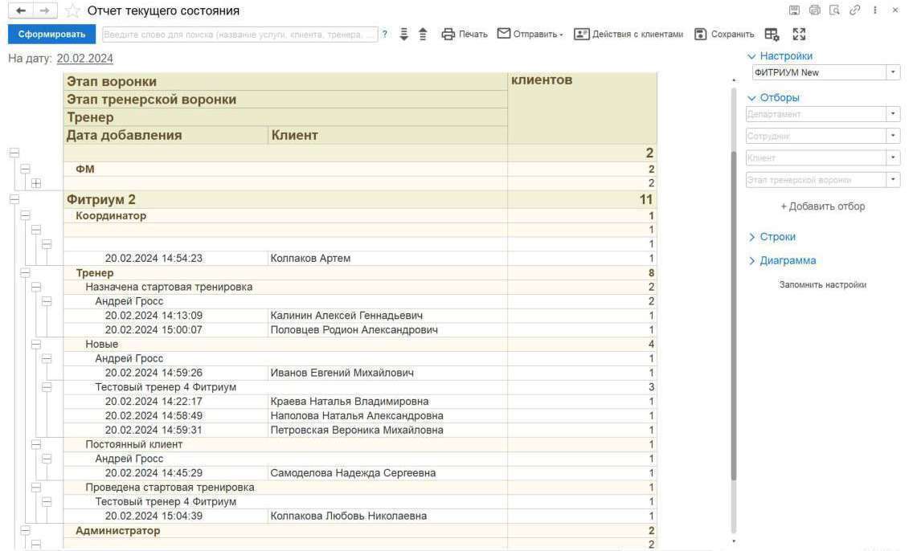Collapse the Координатор group
This screenshot has width=913, height=551.
coord(25,215)
